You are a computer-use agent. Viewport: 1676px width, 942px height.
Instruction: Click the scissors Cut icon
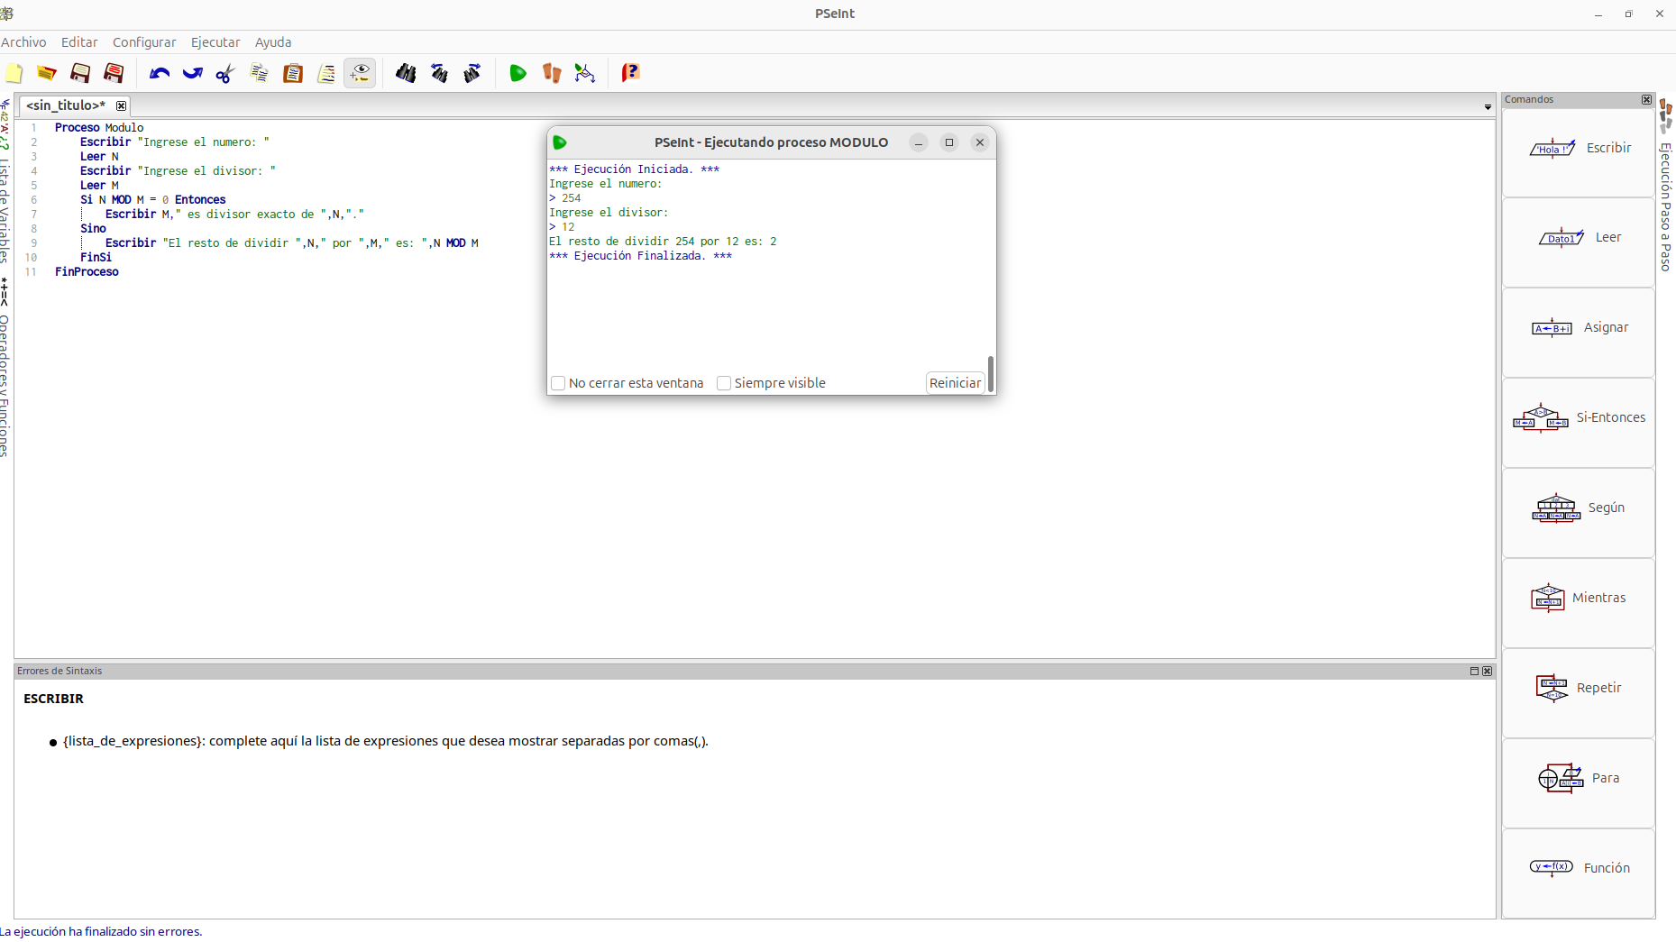tap(225, 73)
